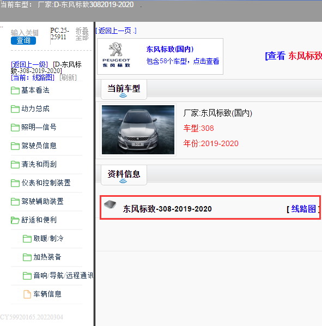Click the 驾驶辅助装置 folder icon
Screen dimensions: 322x326
(x=15, y=202)
